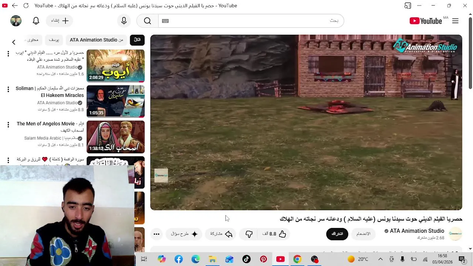
Task: Launch Copilot from the taskbar
Action: [x=161, y=259]
